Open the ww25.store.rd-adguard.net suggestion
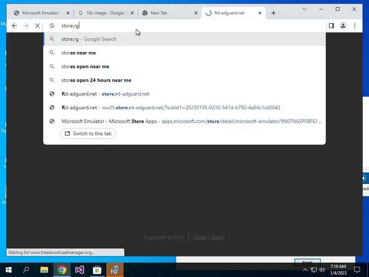369x277 pixels. click(x=184, y=107)
